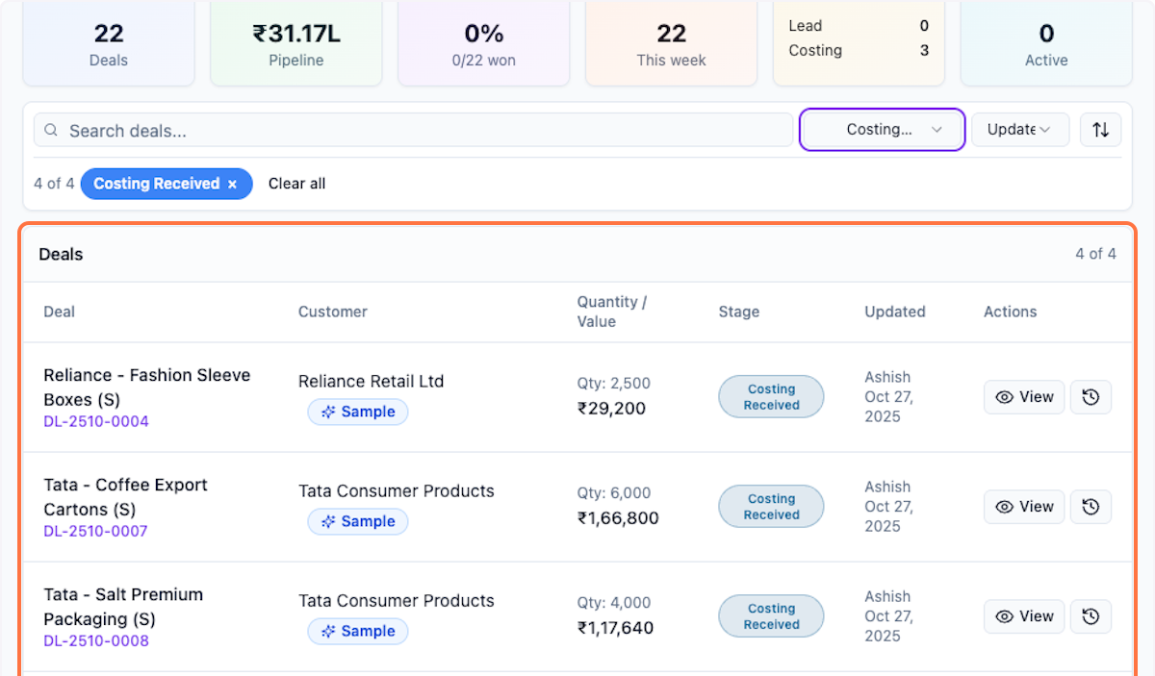Click the search magnifier icon

[x=51, y=130]
